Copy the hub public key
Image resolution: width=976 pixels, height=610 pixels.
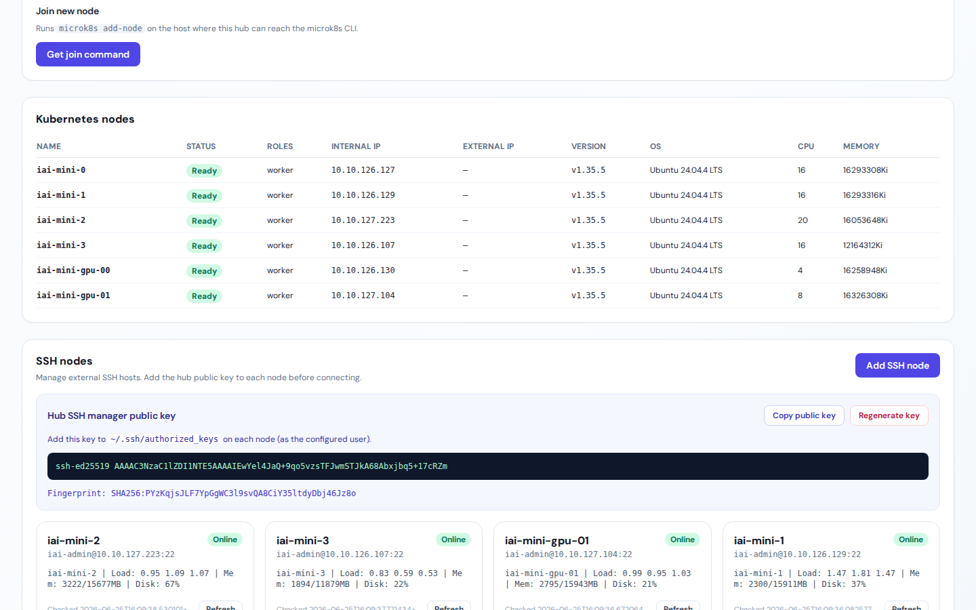pos(804,415)
